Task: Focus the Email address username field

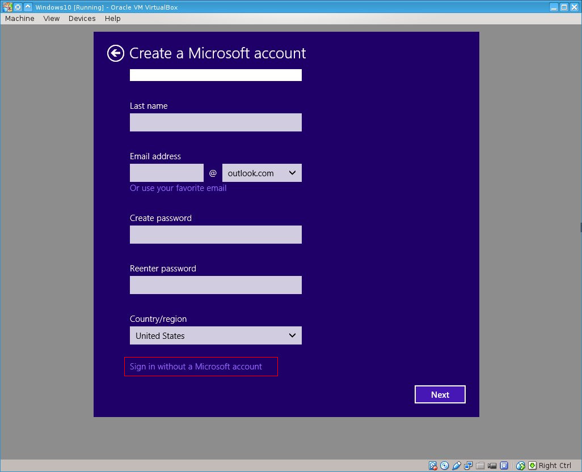Action: click(x=167, y=173)
